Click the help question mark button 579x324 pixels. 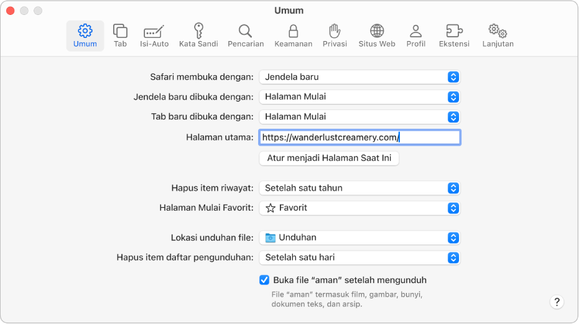[x=557, y=302]
